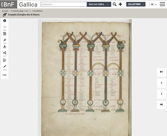
Task: Open the 'dans tout Gallica' scope dropdown
Action: 99,4
